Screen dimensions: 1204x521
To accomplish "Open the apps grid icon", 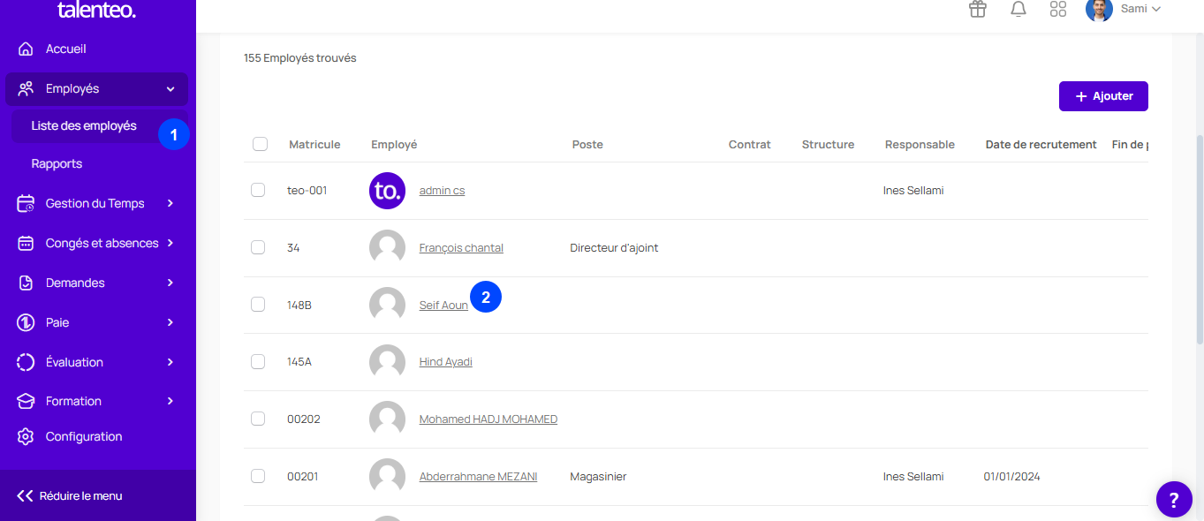I will [1058, 10].
